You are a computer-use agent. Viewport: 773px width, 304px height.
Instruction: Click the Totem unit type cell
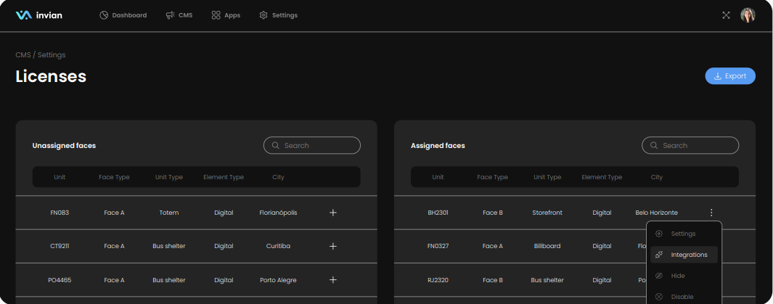coord(169,213)
